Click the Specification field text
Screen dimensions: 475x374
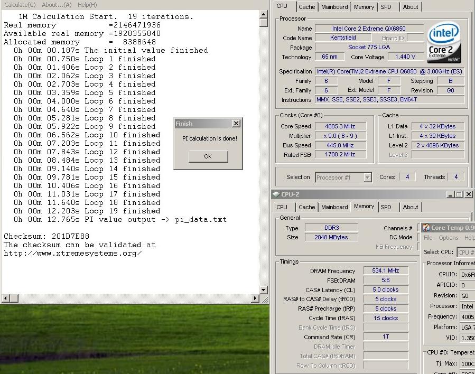(389, 71)
